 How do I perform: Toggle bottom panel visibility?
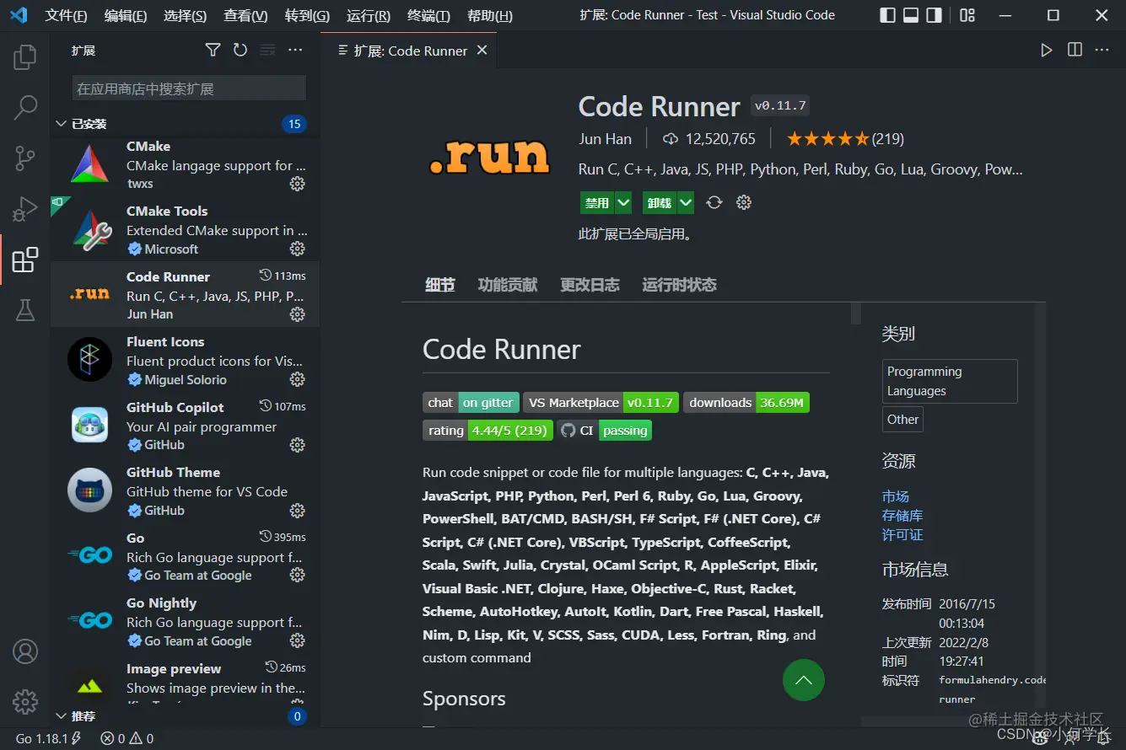tap(911, 15)
